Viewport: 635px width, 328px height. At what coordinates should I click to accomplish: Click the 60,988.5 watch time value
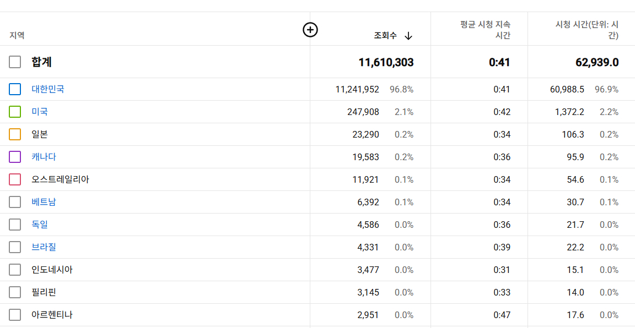pyautogui.click(x=567, y=89)
